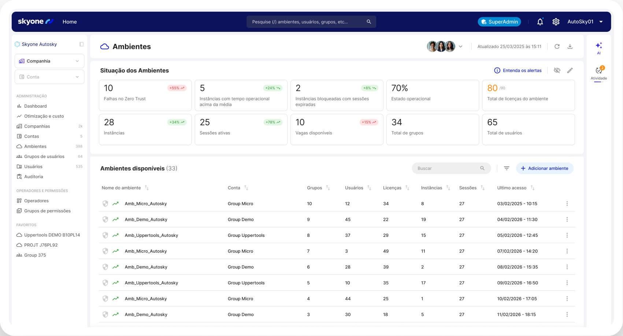
Task: Open the AI assistant panel
Action: click(x=599, y=48)
